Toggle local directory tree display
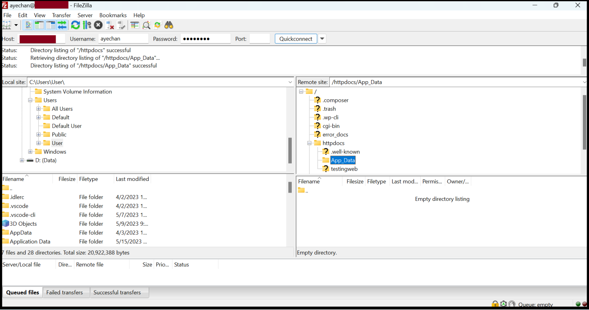This screenshot has height=310, width=589. coord(39,25)
